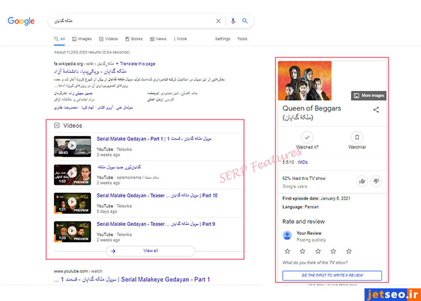The width and height of the screenshot is (421, 301).
Task: Switch to the Images tab
Action: [82, 39]
